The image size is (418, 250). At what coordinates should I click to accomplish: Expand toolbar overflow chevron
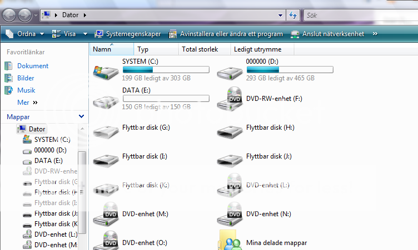[x=375, y=34]
